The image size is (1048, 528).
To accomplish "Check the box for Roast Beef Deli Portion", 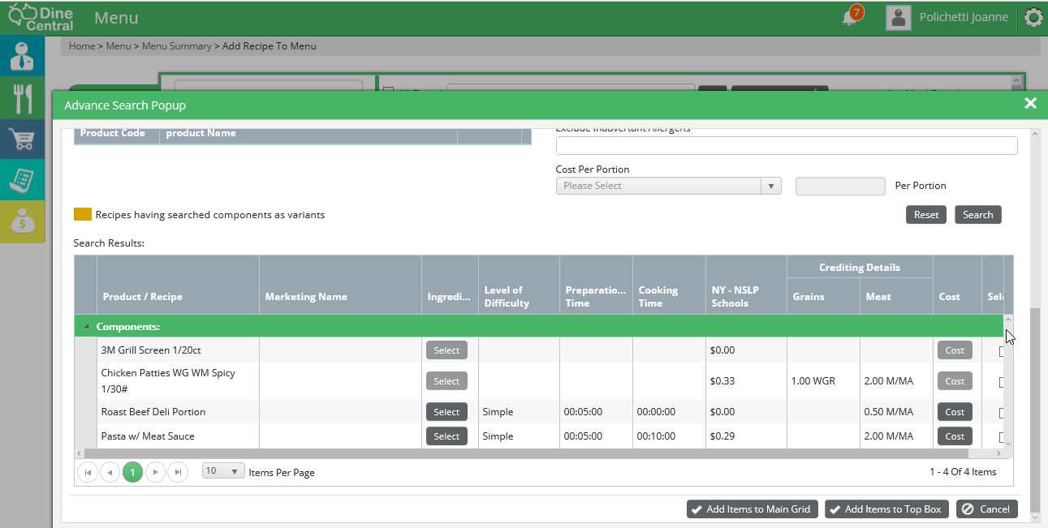I will [x=1003, y=413].
